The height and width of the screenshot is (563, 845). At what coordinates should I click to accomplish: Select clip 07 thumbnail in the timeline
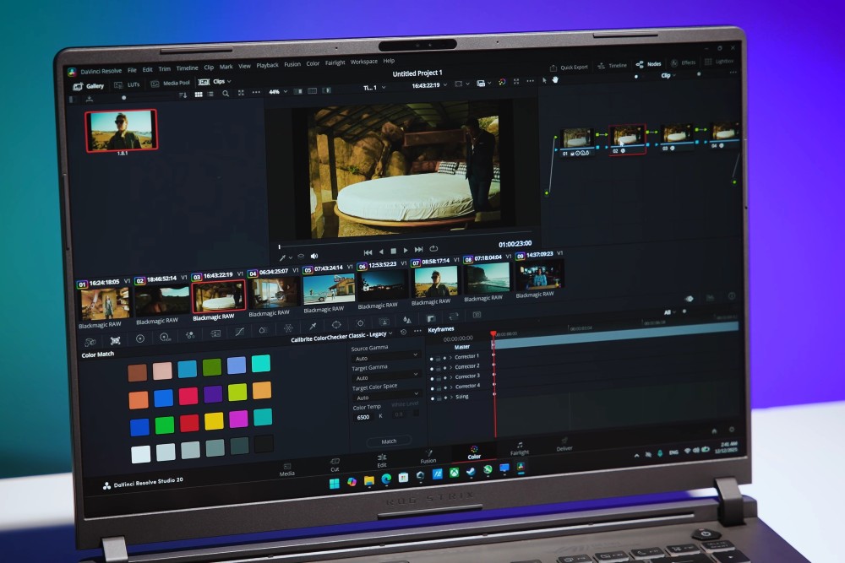(435, 282)
